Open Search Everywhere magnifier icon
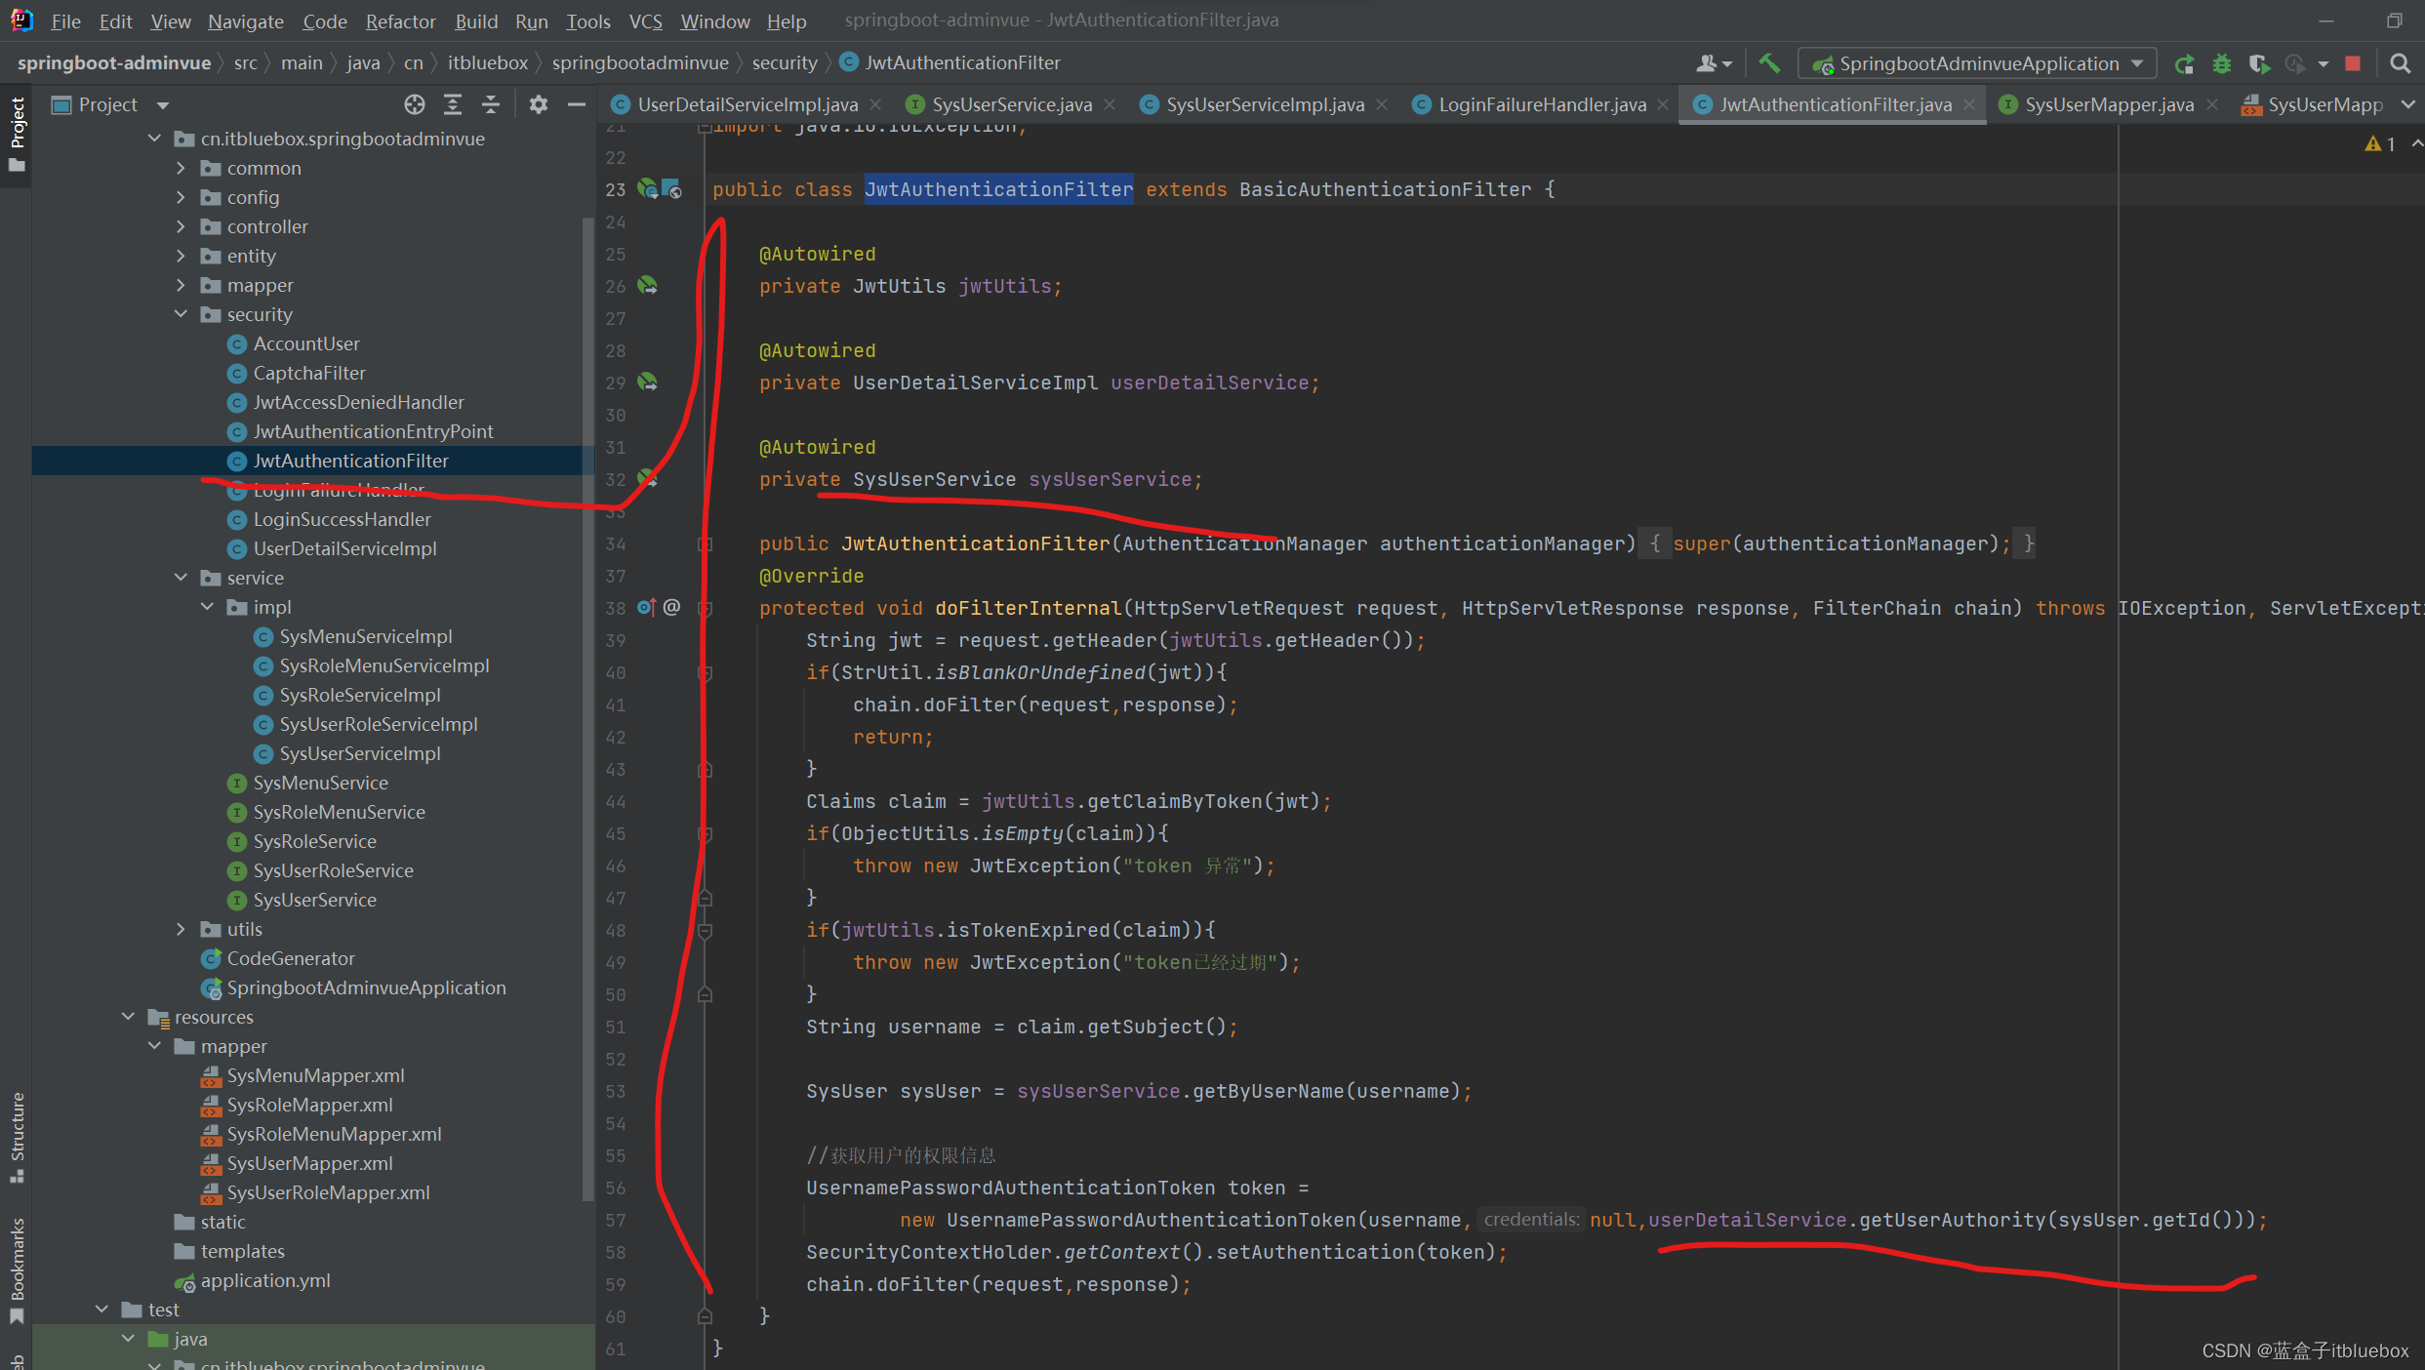 pyautogui.click(x=2400, y=63)
